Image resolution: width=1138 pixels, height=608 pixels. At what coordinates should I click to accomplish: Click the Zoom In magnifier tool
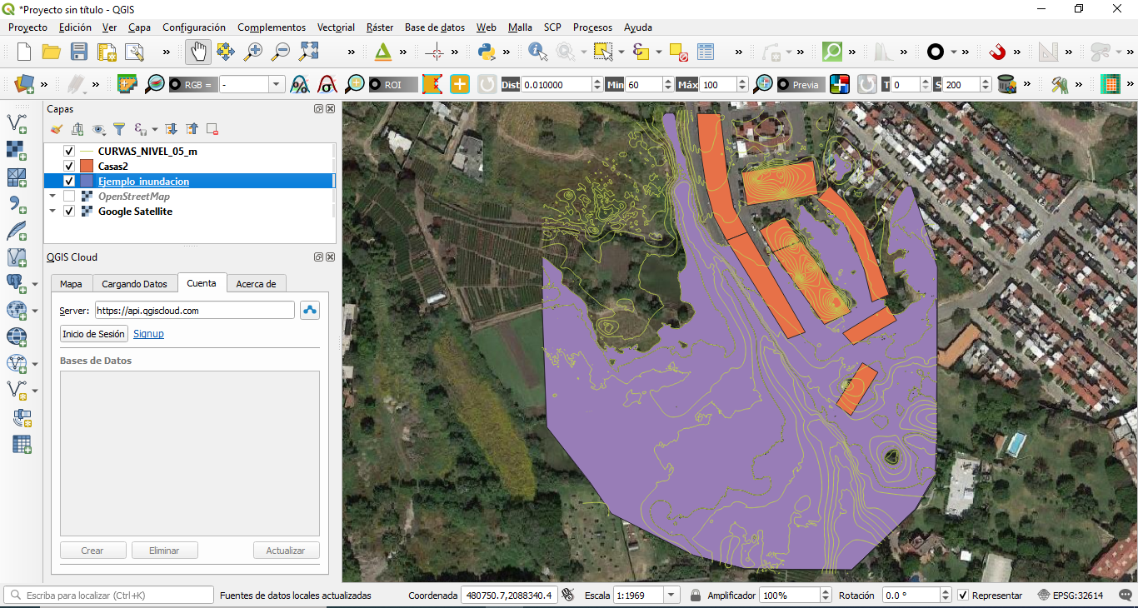[253, 52]
